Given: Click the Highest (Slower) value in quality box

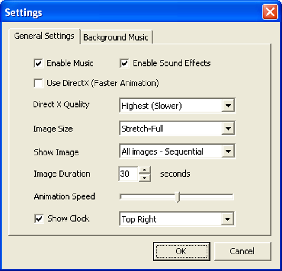Looking at the screenshot, I should (x=152, y=106).
